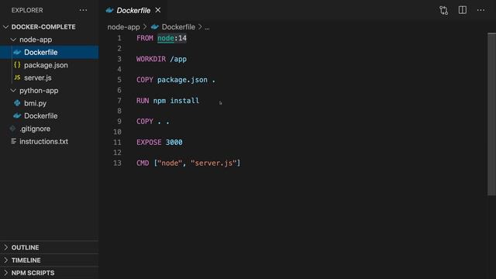This screenshot has width=496, height=279.
Task: Collapse the python-app folder chevron
Action: [x=13, y=91]
